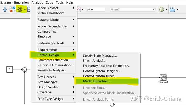Open the Simulation menu
This screenshot has height=107, width=186.
[21, 3]
